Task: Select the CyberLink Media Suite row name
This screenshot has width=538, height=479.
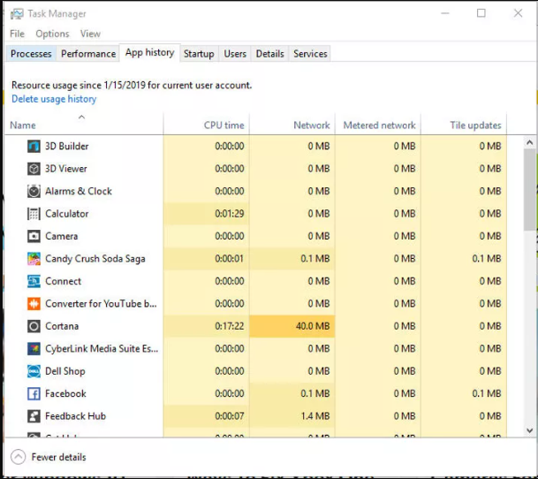Action: click(x=102, y=349)
